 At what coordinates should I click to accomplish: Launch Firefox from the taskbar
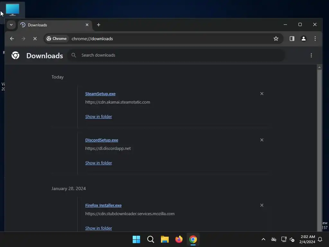click(x=179, y=239)
